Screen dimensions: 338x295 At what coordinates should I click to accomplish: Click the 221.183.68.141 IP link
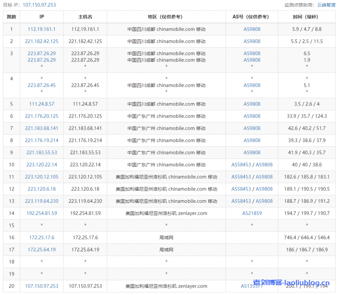pos(42,128)
